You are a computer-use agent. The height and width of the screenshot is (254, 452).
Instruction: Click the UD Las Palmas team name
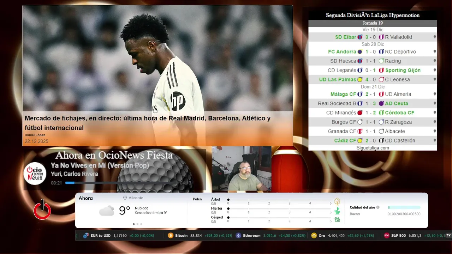[x=338, y=80]
